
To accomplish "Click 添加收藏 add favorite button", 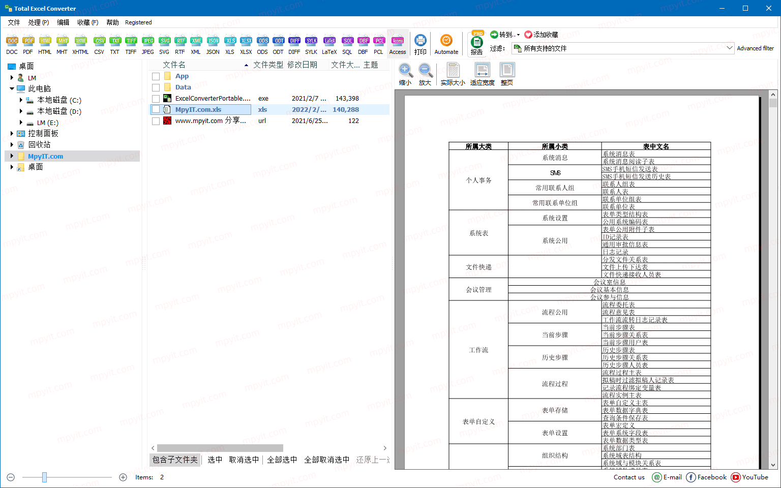I will [x=542, y=35].
